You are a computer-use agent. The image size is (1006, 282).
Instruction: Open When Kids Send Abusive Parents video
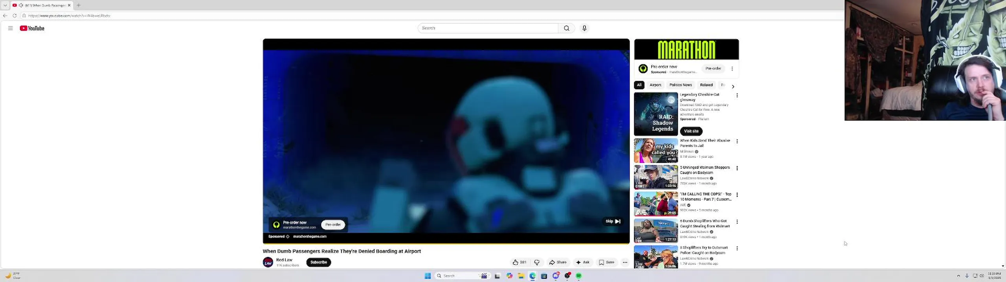click(x=656, y=150)
